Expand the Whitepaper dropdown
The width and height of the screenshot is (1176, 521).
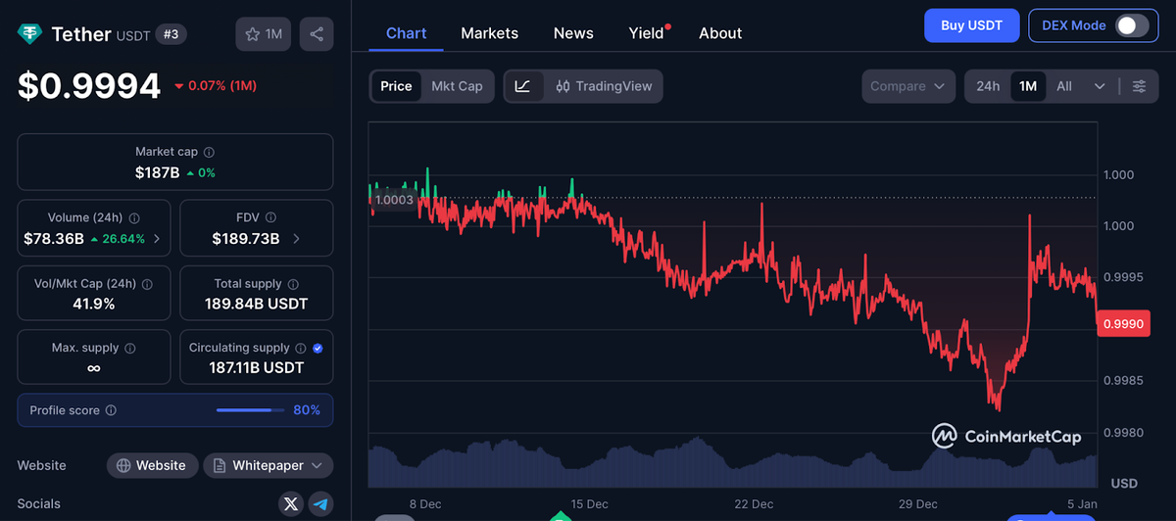coord(269,465)
